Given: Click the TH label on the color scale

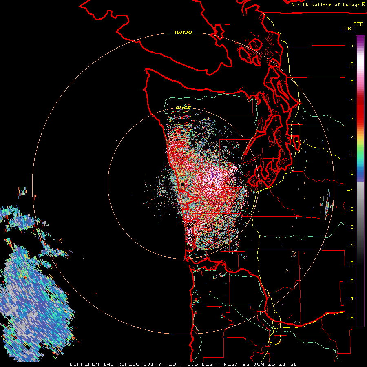Looking at the screenshot, I should click(350, 318).
